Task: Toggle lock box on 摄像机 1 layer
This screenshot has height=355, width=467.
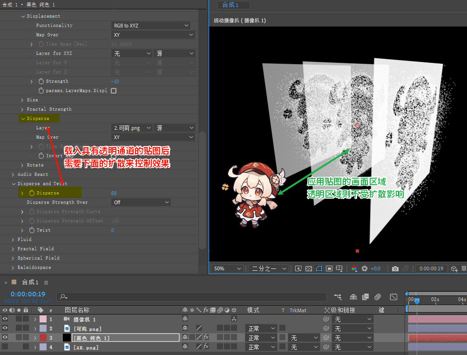Action: pos(26,319)
